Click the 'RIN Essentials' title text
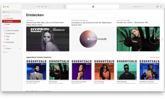The image size is (165, 99). pos(53,82)
